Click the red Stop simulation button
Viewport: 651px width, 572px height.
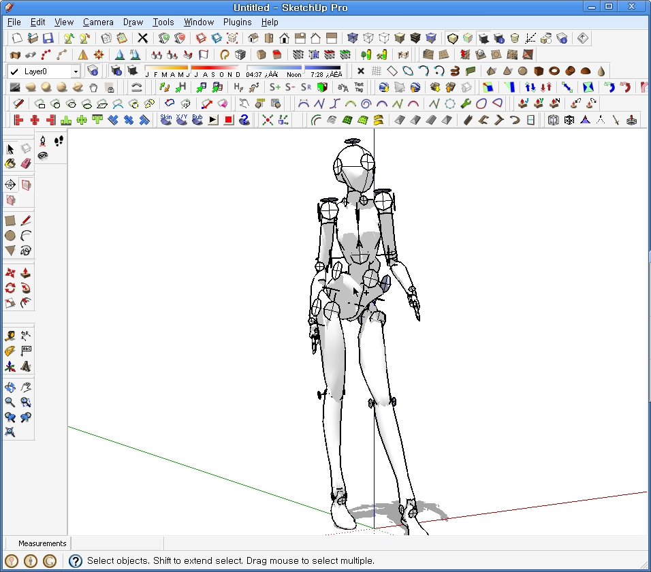[x=228, y=120]
